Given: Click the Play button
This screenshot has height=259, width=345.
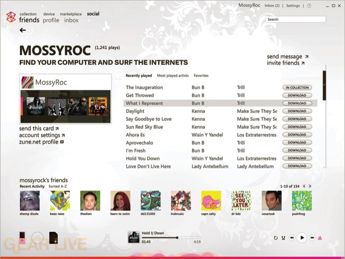Looking at the screenshot, I should point(302,238).
